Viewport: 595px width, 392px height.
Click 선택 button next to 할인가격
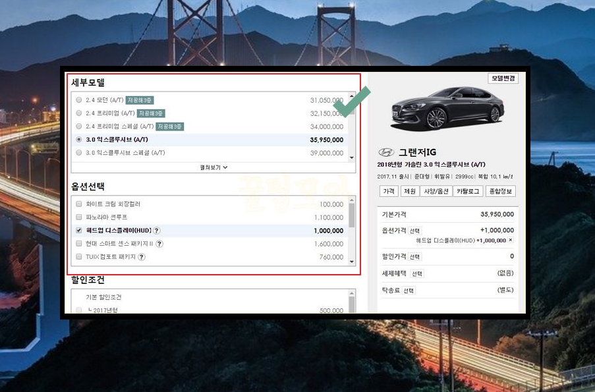414,257
